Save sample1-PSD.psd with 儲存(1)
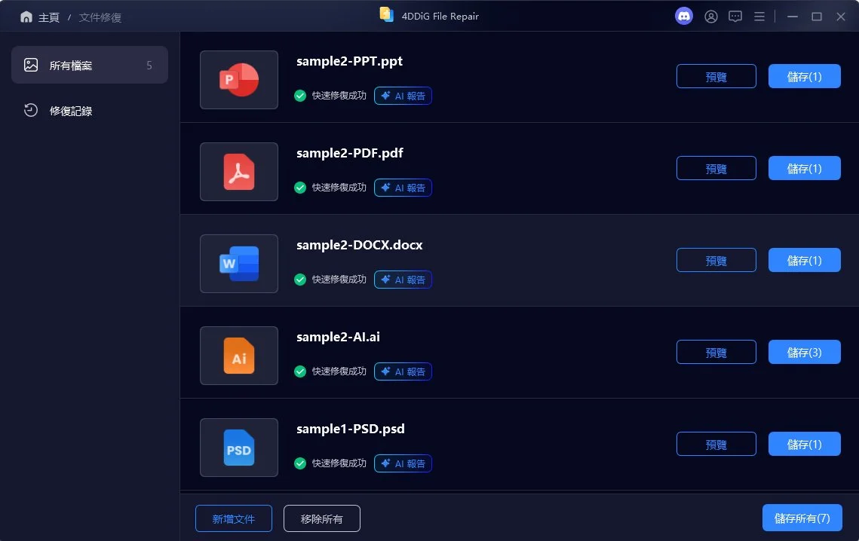The width and height of the screenshot is (859, 541). pos(805,445)
